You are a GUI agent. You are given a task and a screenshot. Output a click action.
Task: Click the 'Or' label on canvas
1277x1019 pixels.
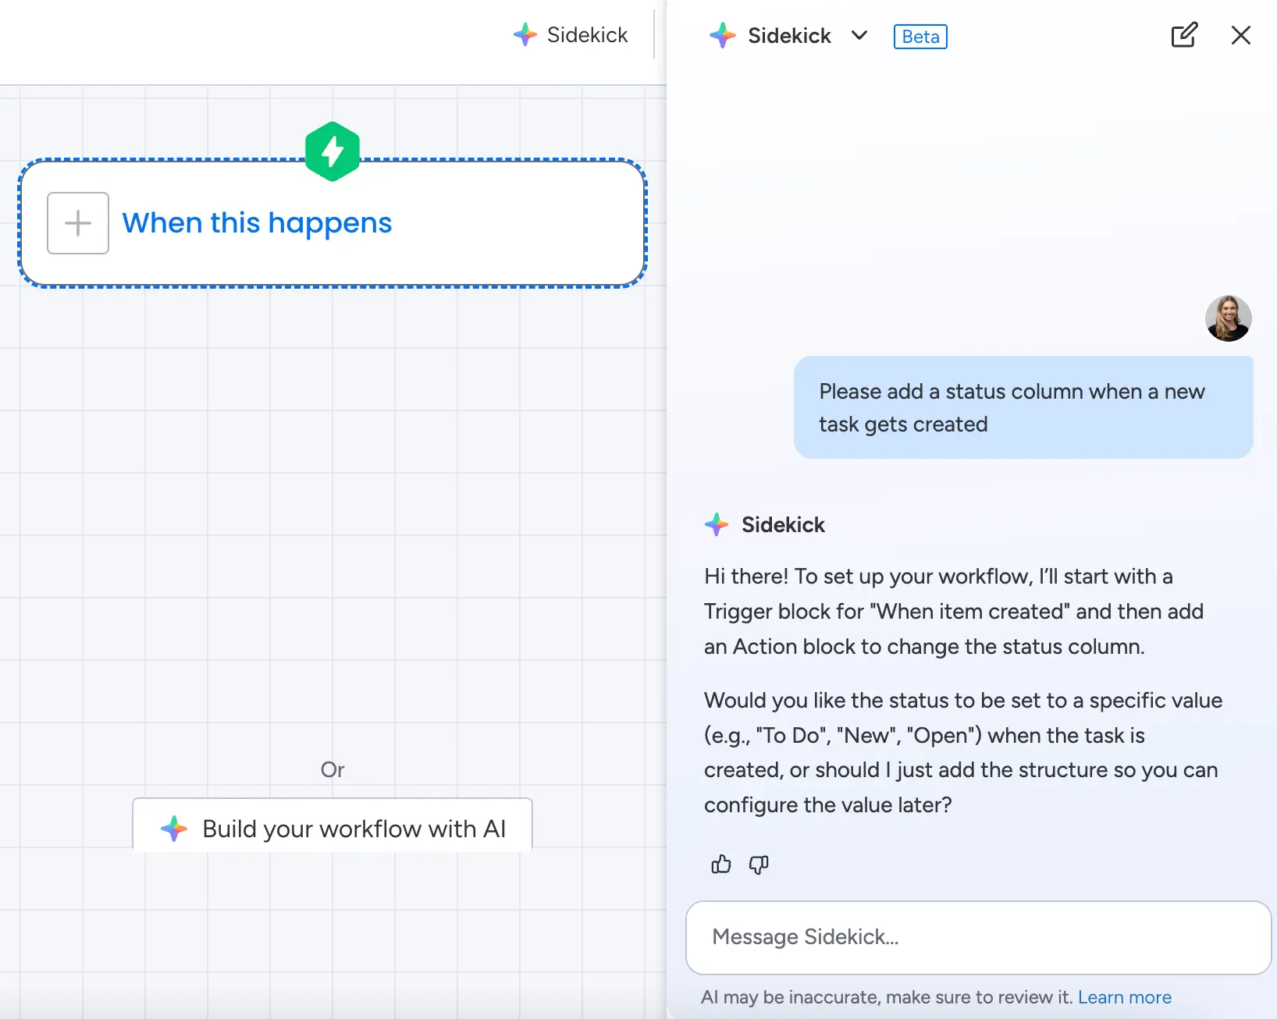pyautogui.click(x=333, y=770)
